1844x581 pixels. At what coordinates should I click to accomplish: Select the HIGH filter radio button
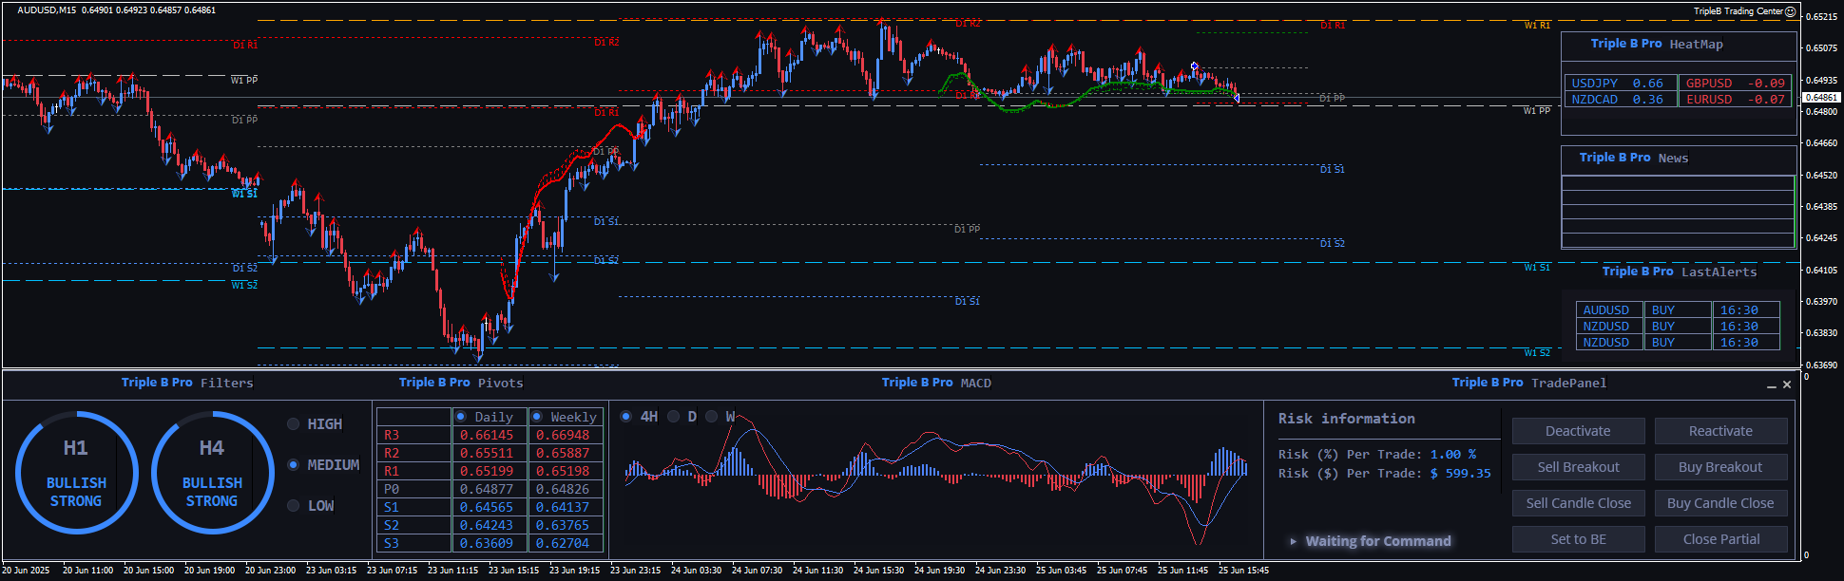click(x=294, y=424)
